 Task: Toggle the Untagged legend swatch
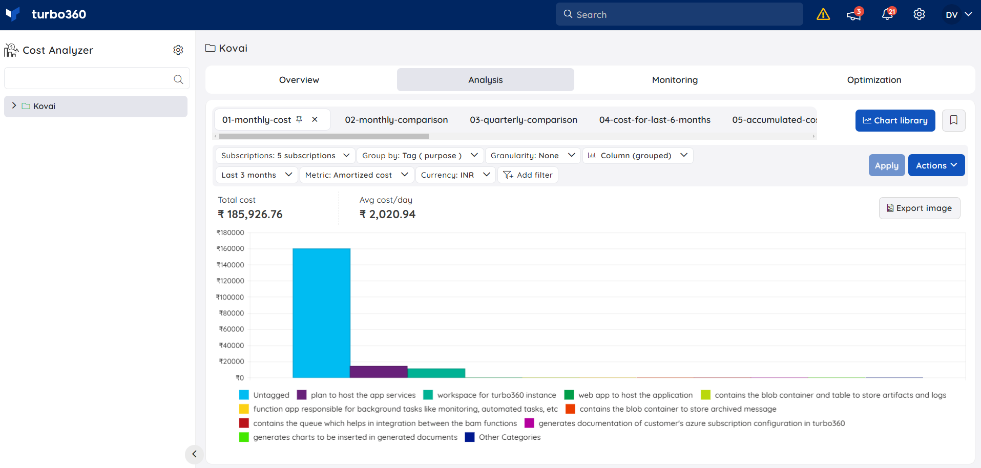coord(244,395)
